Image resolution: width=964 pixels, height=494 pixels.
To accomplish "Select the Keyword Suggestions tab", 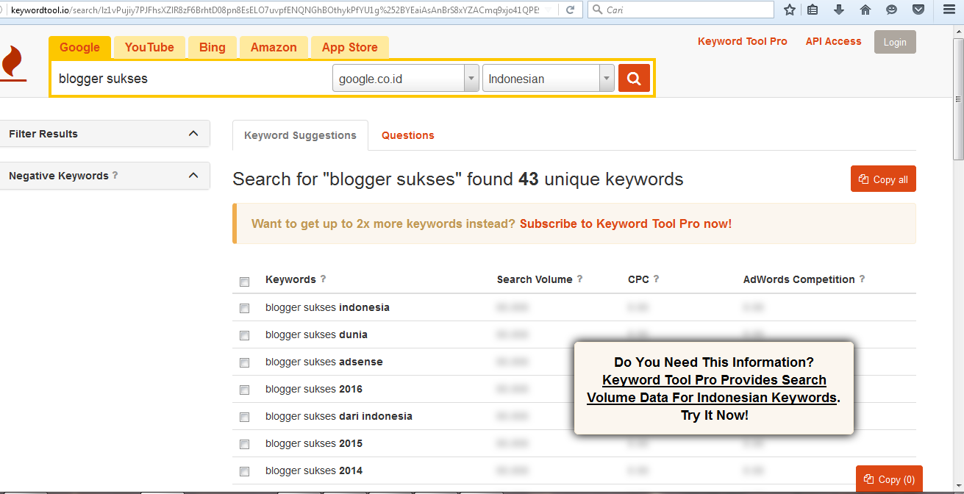I will click(300, 135).
